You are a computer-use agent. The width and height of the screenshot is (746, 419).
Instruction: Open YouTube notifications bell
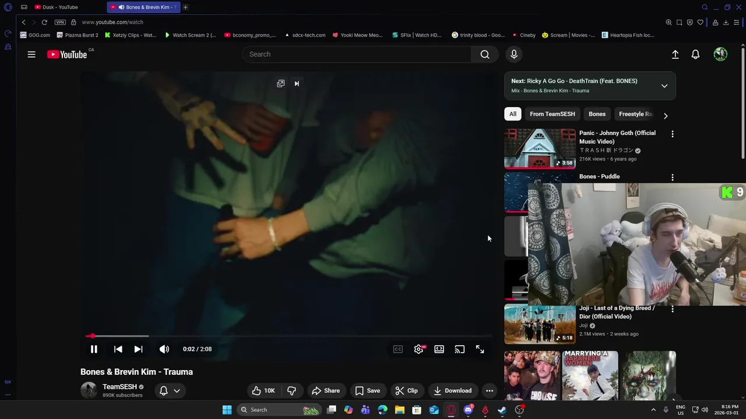coord(695,54)
